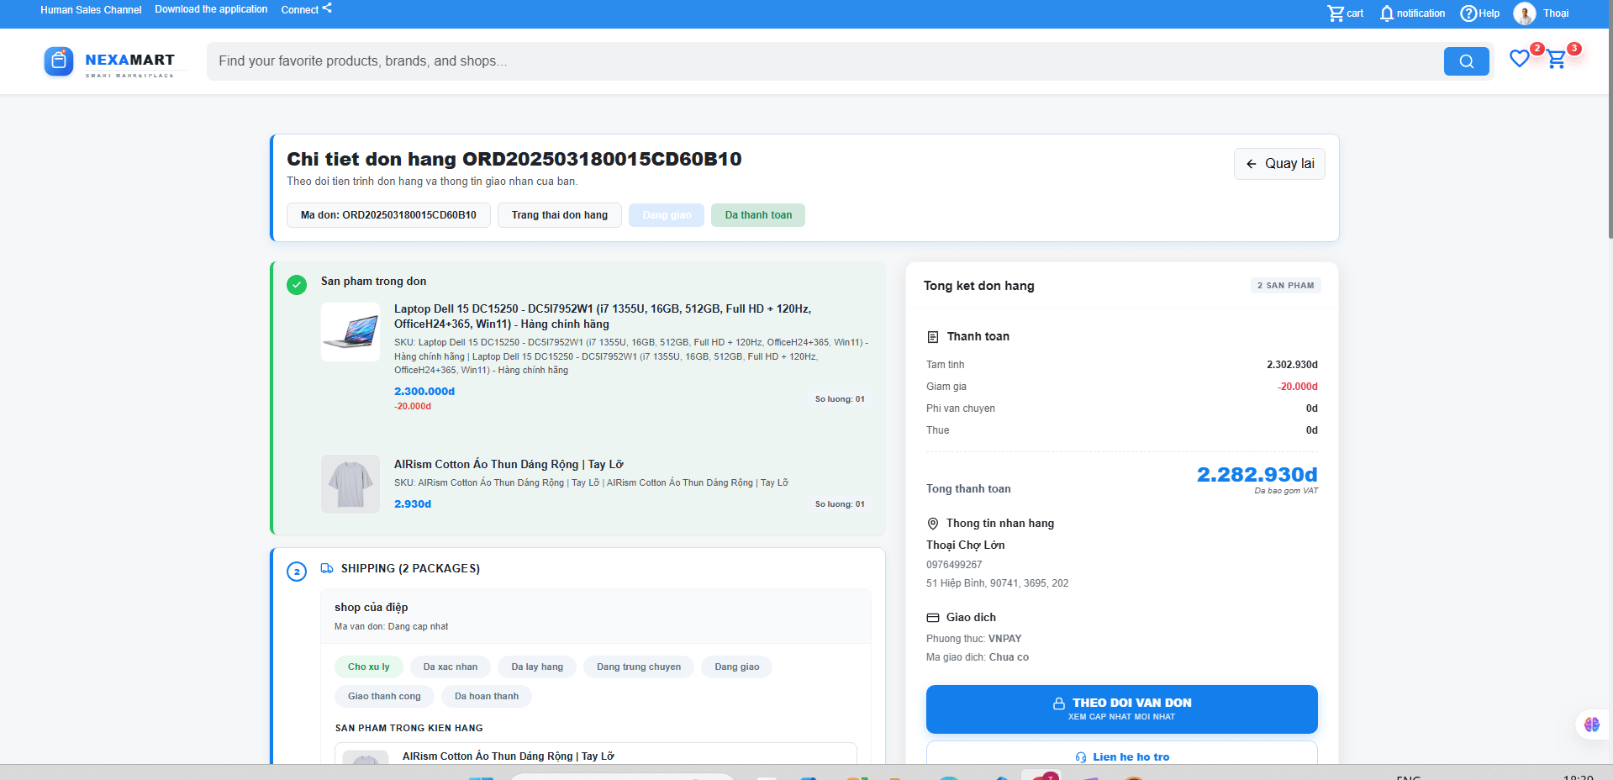Image resolution: width=1613 pixels, height=780 pixels.
Task: Click the phone number 0976499267
Action: (x=954, y=565)
